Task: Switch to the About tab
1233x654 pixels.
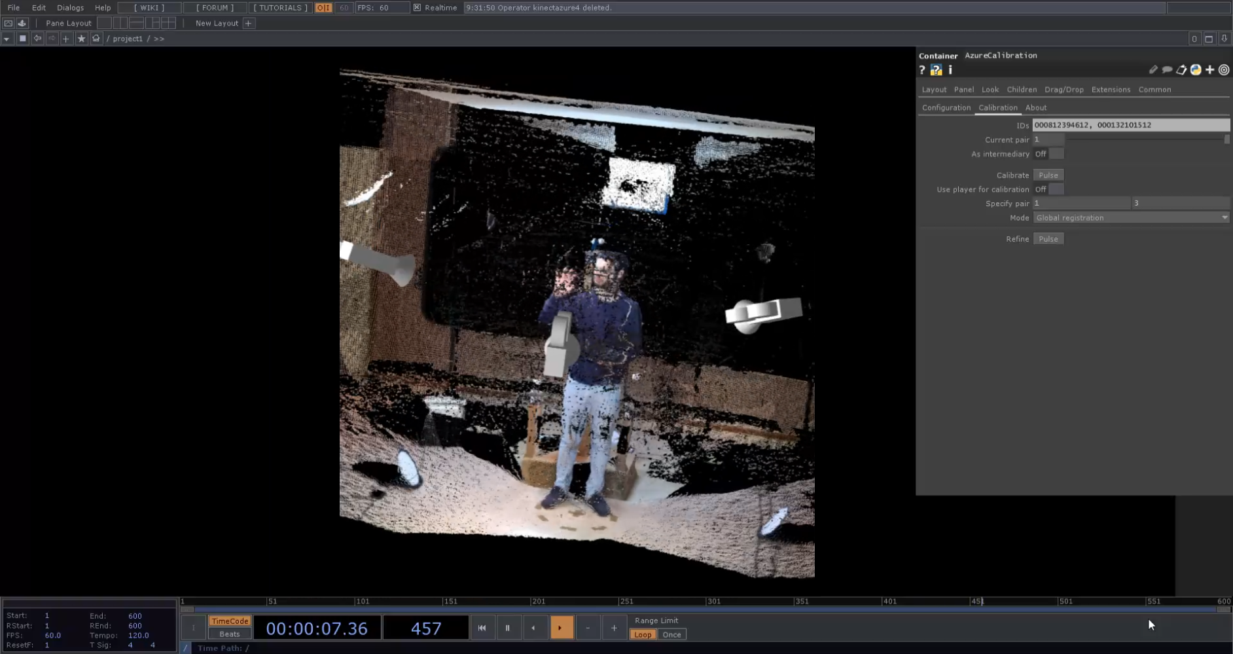Action: pos(1036,107)
